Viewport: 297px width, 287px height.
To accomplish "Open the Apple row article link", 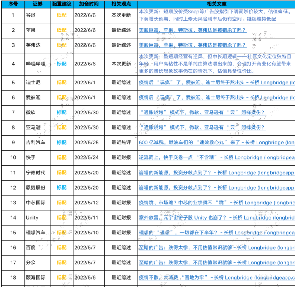I will coord(193,30).
